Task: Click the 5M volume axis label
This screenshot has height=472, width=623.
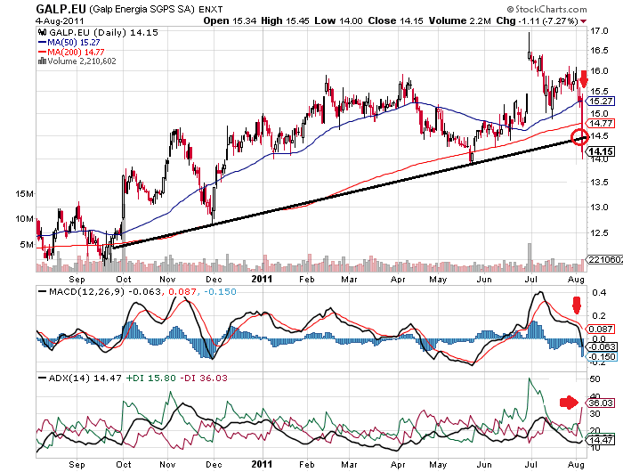Action: pyautogui.click(x=27, y=245)
